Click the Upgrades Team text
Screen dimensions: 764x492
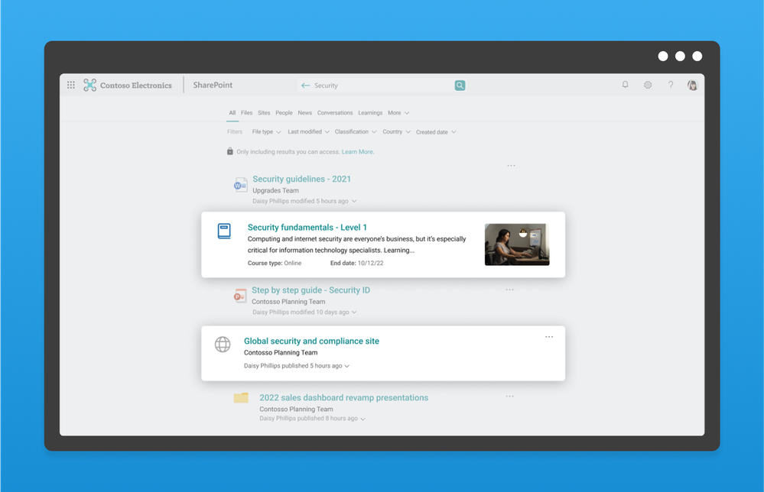[x=275, y=190]
